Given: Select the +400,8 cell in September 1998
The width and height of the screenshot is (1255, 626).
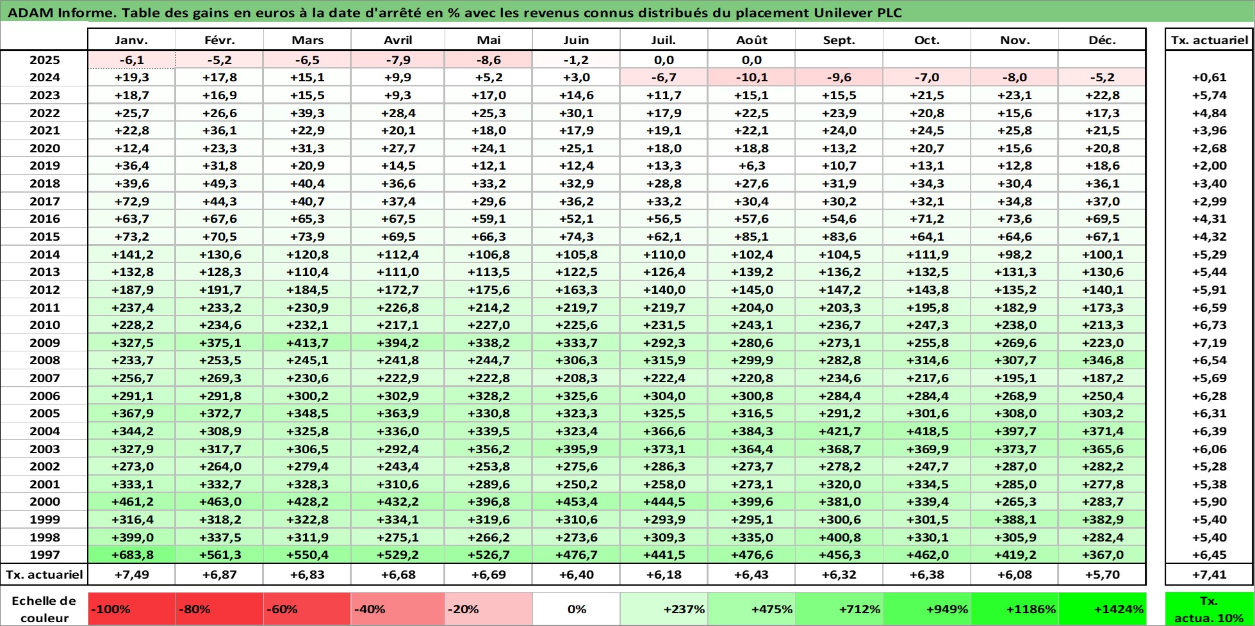Looking at the screenshot, I should tap(839, 538).
